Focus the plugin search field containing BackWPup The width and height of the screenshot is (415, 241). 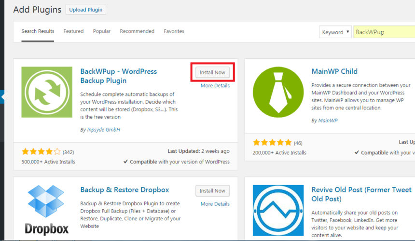click(384, 32)
